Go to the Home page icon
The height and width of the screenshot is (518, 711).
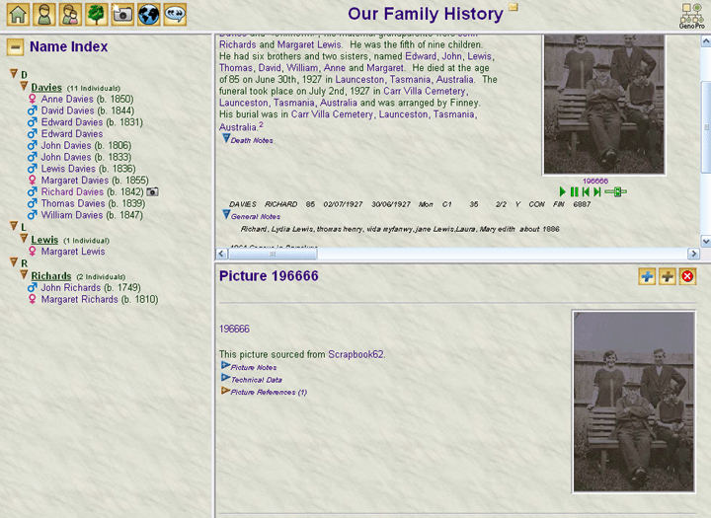pyautogui.click(x=17, y=14)
